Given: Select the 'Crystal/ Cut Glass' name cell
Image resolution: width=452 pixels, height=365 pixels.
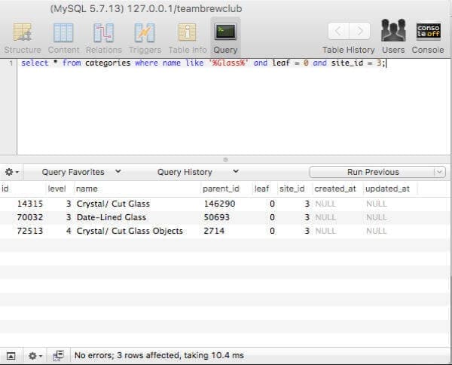Looking at the screenshot, I should 113,204.
